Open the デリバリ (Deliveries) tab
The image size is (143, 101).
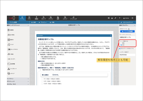pyautogui.click(x=51, y=18)
